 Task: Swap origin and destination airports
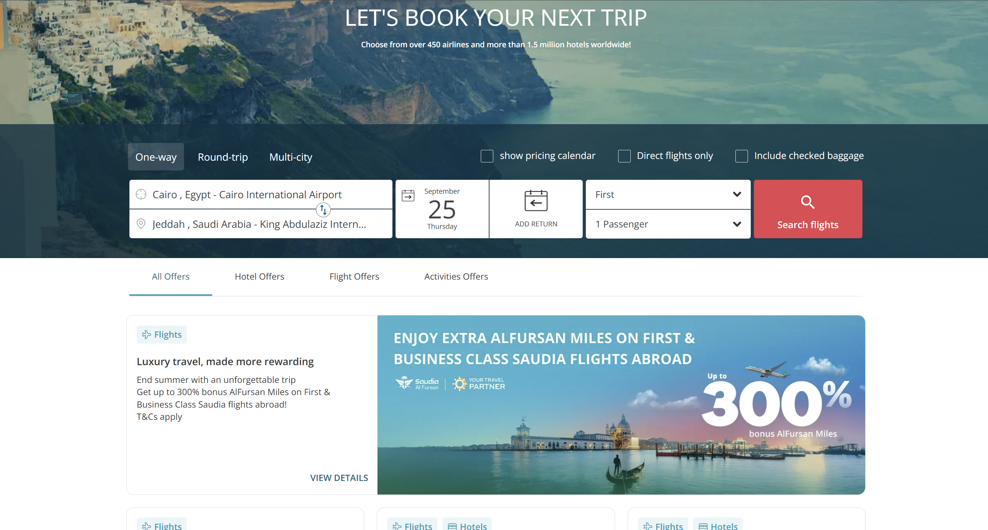323,209
